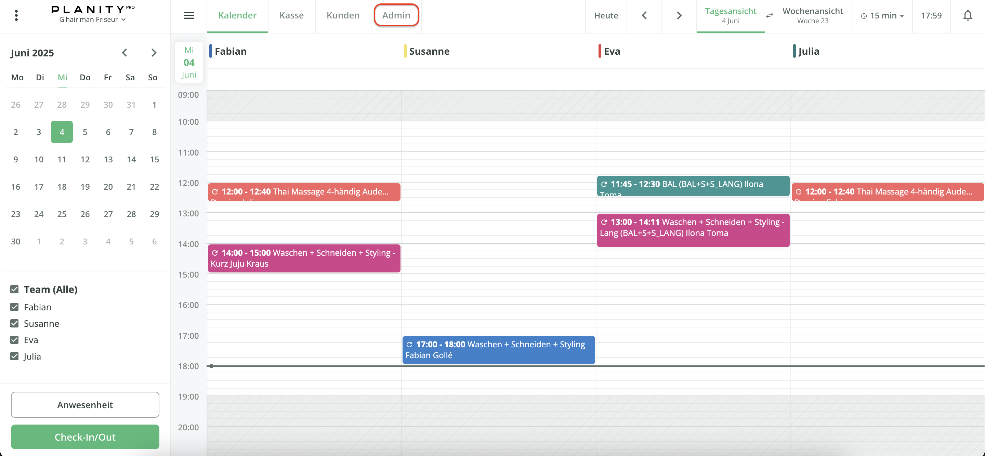The width and height of the screenshot is (985, 456).
Task: Switch to Wochenansicht Woche 23
Action: coord(812,15)
